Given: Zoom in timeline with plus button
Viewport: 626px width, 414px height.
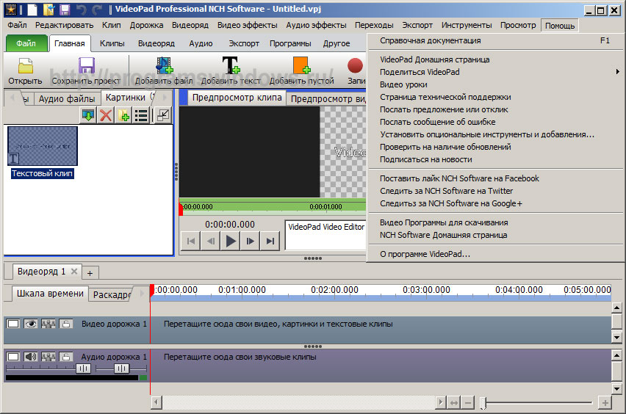Looking at the screenshot, I should (x=605, y=403).
